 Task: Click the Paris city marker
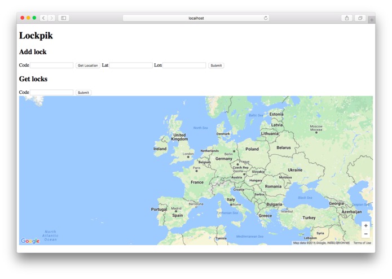pyautogui.click(x=196, y=171)
